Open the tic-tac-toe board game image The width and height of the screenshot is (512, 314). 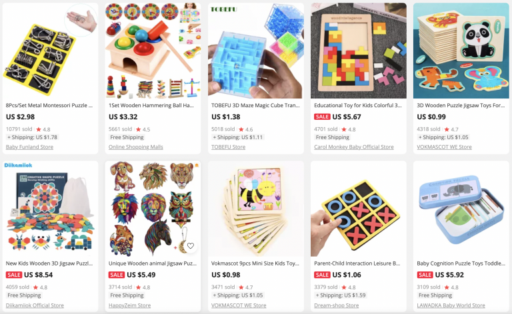click(359, 209)
